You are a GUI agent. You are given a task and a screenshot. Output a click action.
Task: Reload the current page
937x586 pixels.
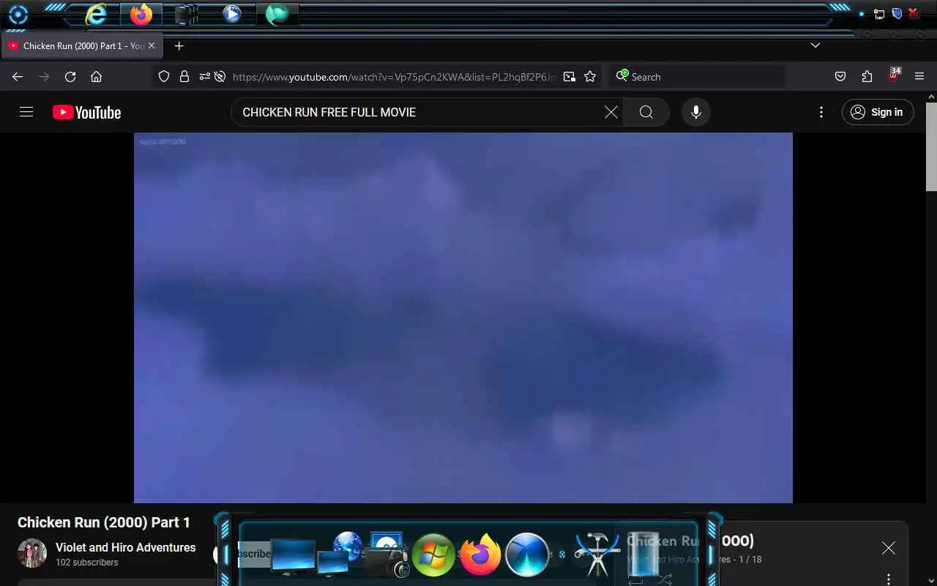click(70, 77)
